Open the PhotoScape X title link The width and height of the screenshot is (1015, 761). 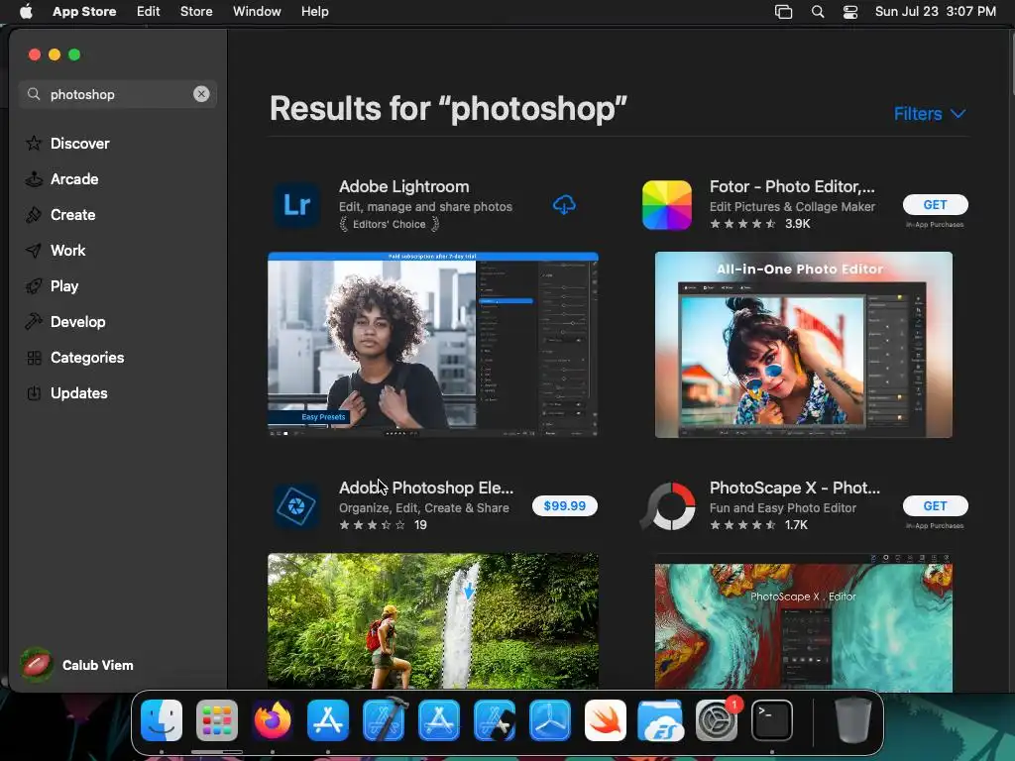tap(794, 488)
